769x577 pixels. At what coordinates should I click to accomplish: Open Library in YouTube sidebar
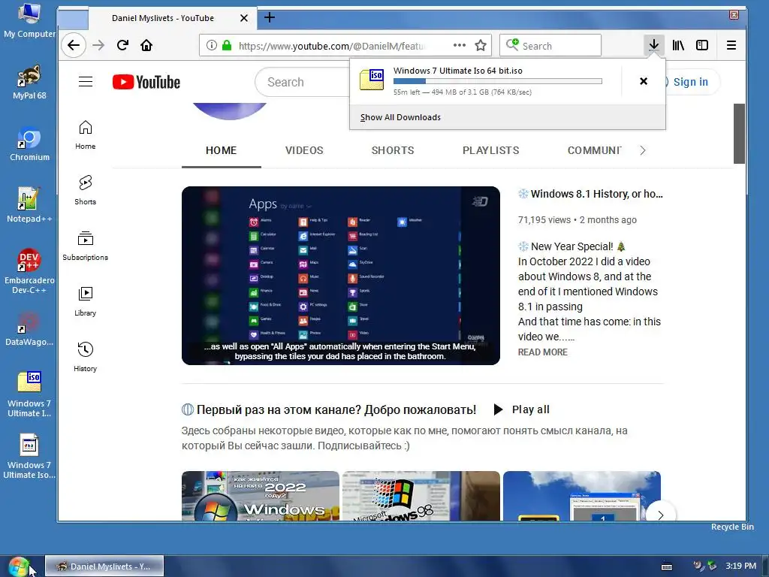[86, 301]
